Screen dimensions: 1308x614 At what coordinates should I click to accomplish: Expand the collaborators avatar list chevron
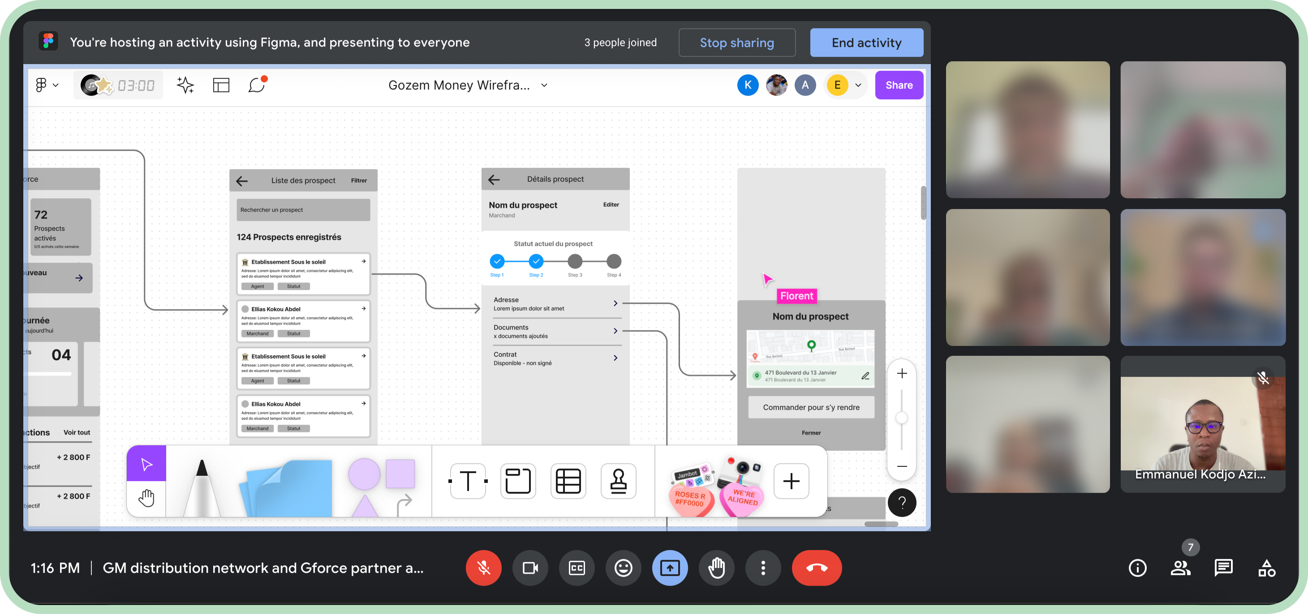[x=858, y=85]
